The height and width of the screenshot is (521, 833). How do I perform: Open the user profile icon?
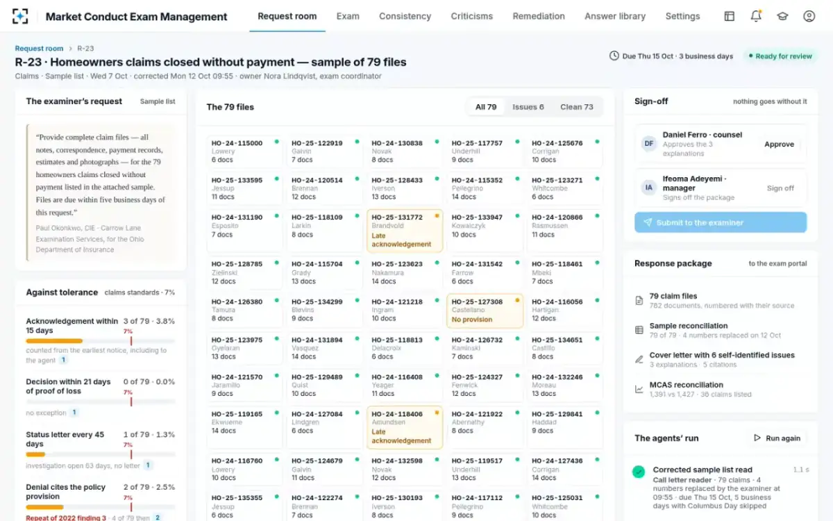pos(809,16)
